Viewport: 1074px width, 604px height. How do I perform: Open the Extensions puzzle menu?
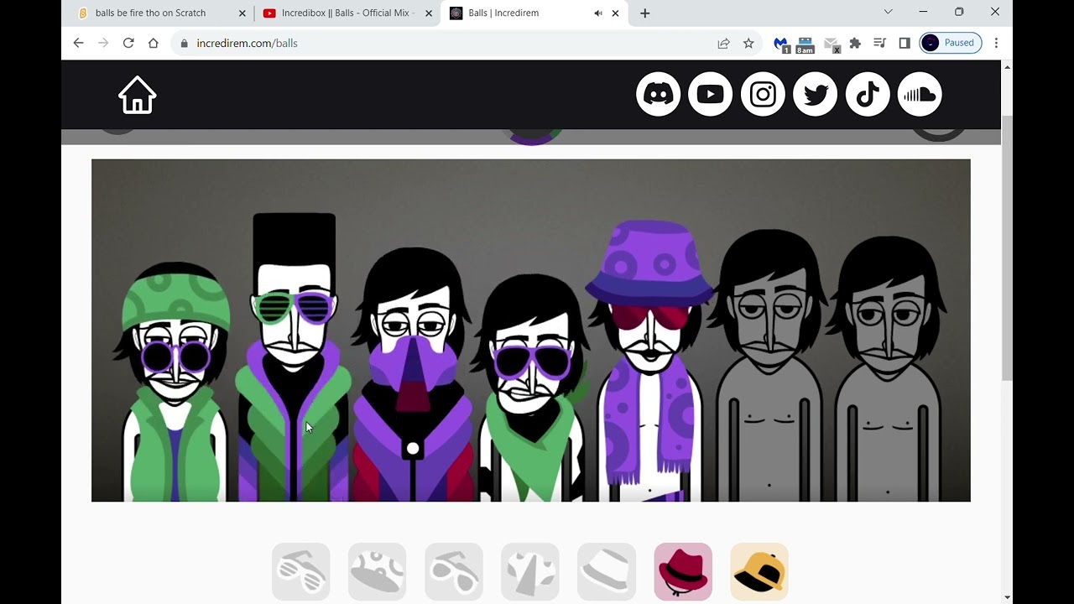[x=855, y=43]
